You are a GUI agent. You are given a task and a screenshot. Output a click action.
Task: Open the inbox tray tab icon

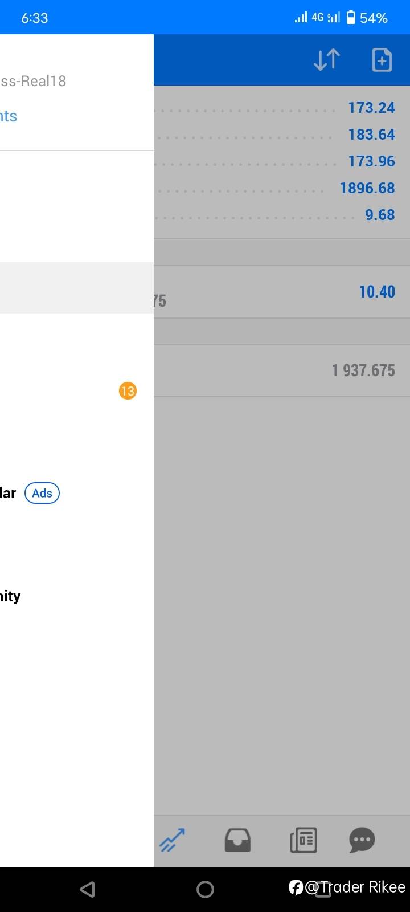tap(237, 840)
